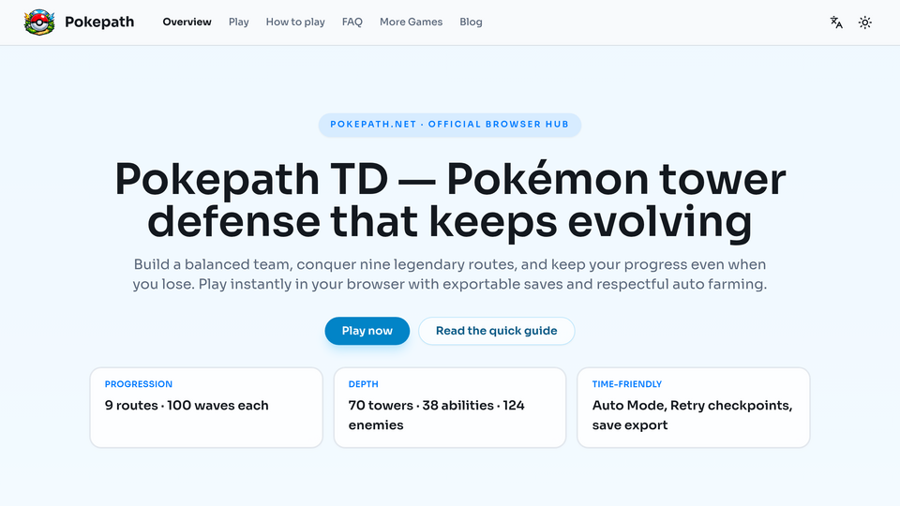Select the Overview nav item
The height and width of the screenshot is (506, 900).
187,22
